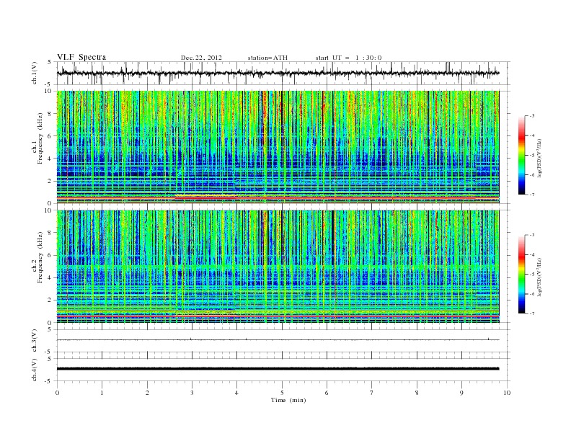The width and height of the screenshot is (571, 441).
Task: Click the ch.3 flat voltage trace
Action: pos(278,339)
